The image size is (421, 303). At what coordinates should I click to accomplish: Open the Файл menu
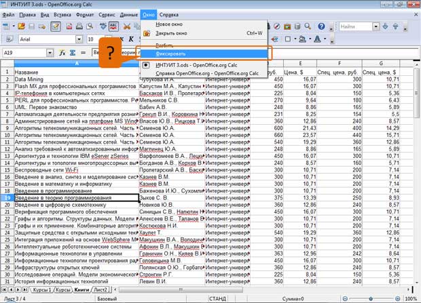[x=8, y=15]
